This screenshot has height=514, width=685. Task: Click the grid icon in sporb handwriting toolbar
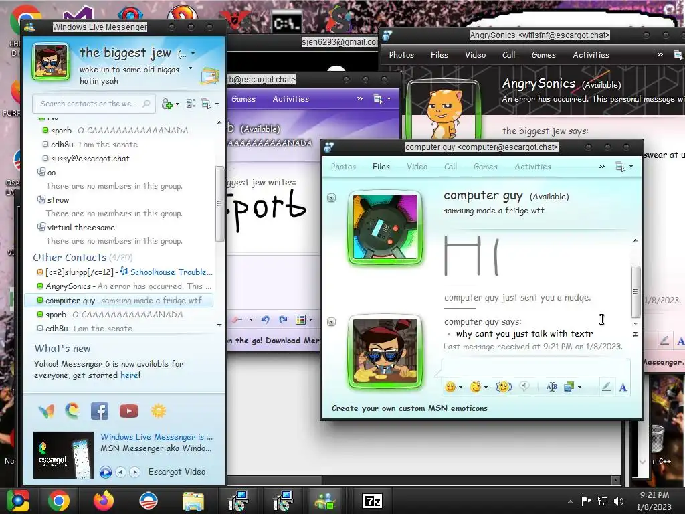click(300, 319)
